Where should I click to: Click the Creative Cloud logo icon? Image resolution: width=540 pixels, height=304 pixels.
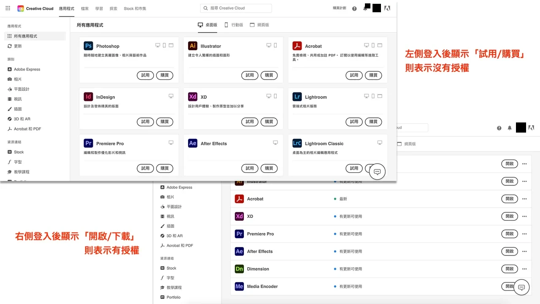coord(21,8)
